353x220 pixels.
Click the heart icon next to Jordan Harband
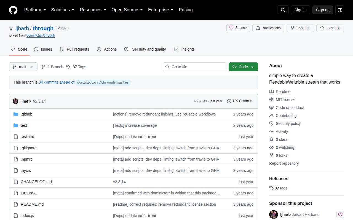point(340,215)
